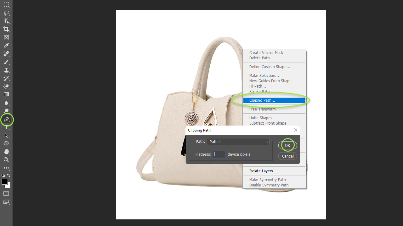Choose the Crop tool
This screenshot has height=226, width=403.
click(6, 29)
